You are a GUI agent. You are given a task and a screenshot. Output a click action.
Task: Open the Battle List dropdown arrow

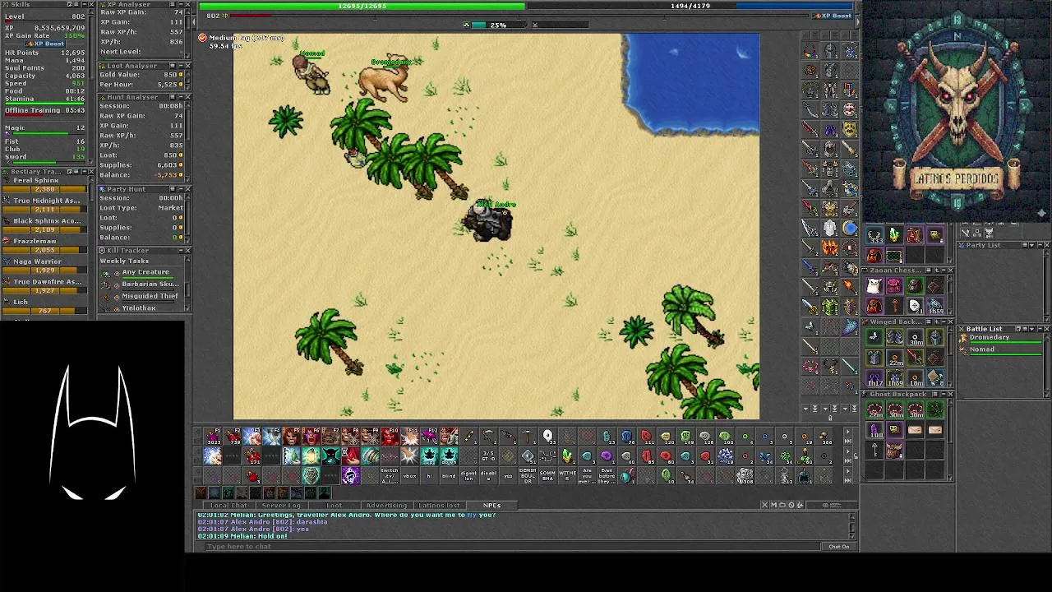[1031, 329]
